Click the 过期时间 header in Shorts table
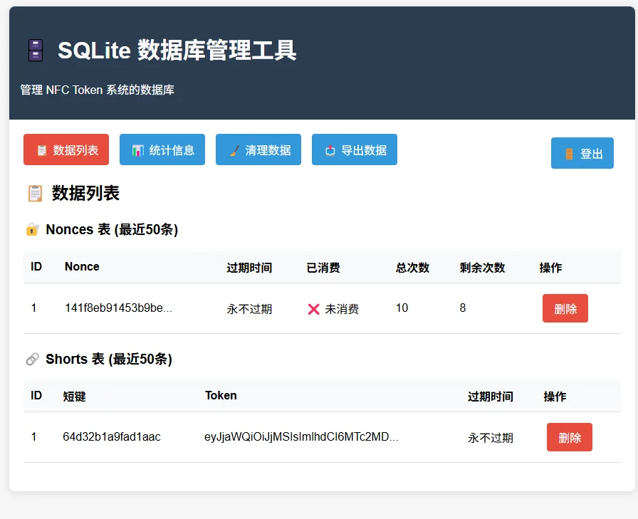This screenshot has height=519, width=638. (x=491, y=396)
